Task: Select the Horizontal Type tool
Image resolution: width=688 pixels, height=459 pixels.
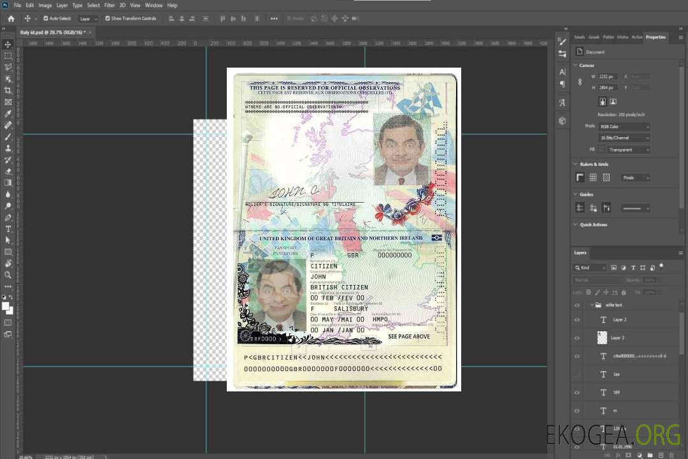Action: point(8,229)
